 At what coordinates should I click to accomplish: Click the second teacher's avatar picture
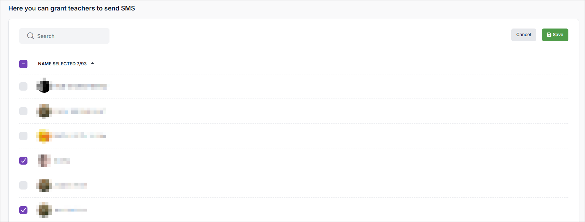(x=44, y=111)
